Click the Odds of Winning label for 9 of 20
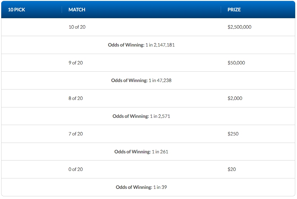 [x=129, y=81]
